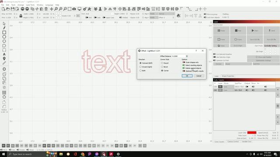Open the Circular Array tool

coord(4,97)
